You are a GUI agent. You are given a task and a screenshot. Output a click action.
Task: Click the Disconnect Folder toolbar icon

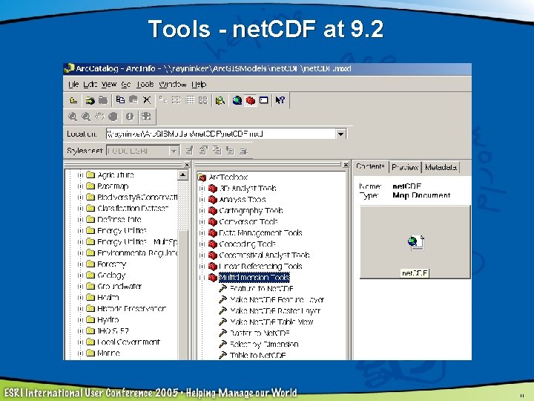click(x=103, y=100)
